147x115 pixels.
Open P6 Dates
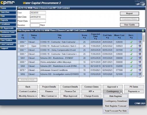point(134,87)
